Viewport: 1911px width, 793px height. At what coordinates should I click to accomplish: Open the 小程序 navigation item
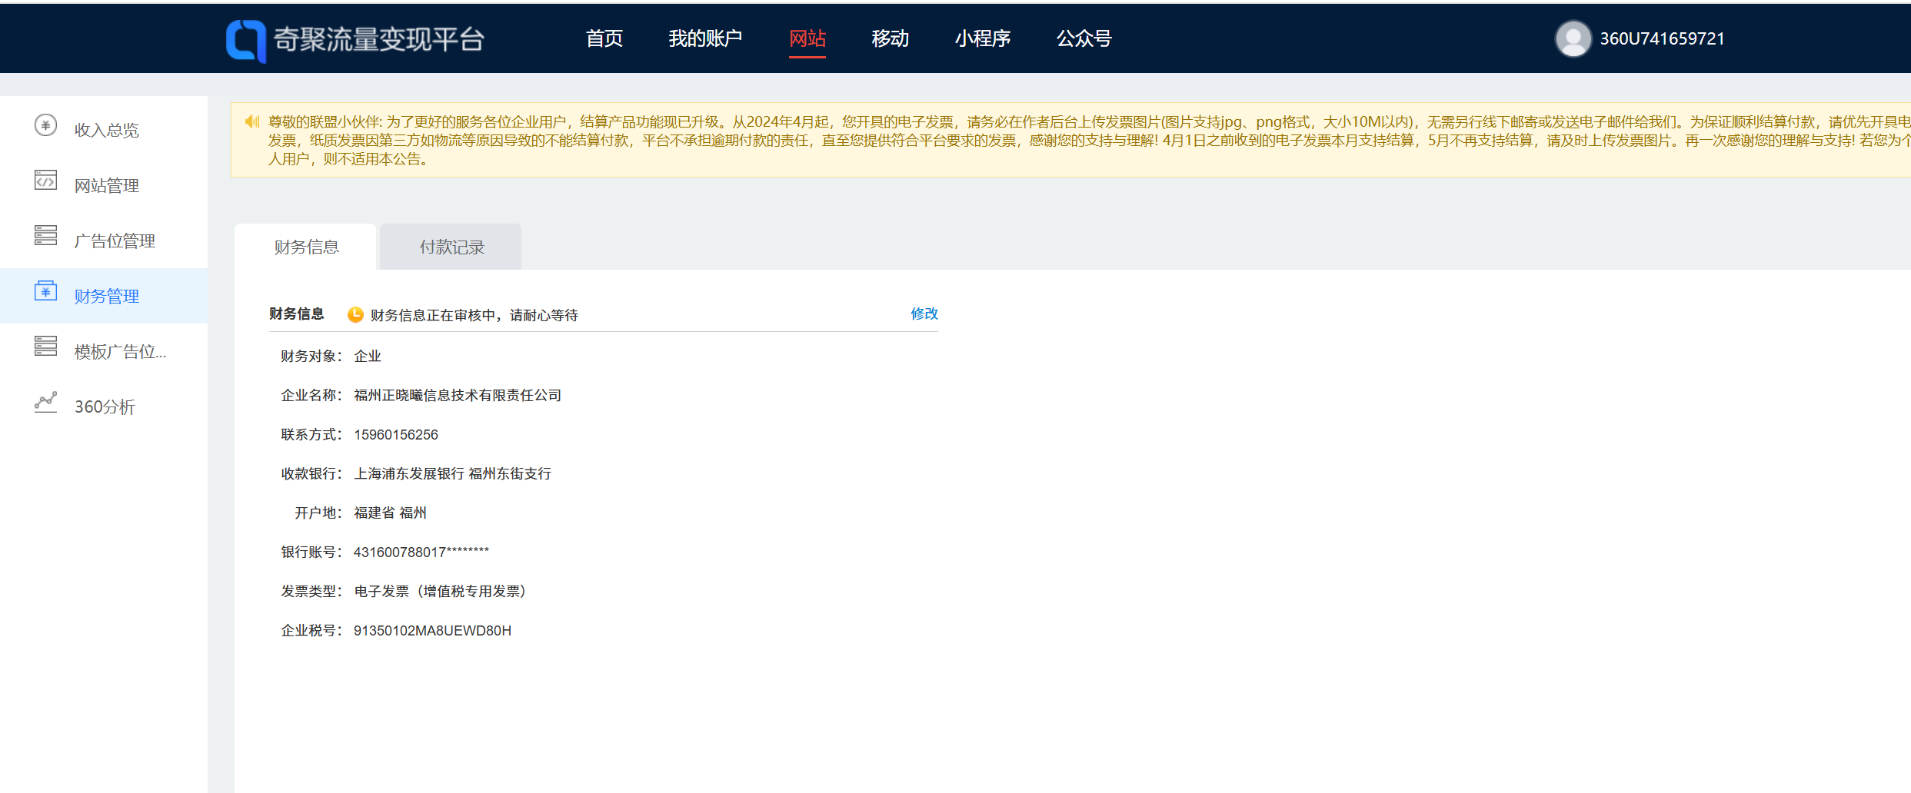click(982, 38)
